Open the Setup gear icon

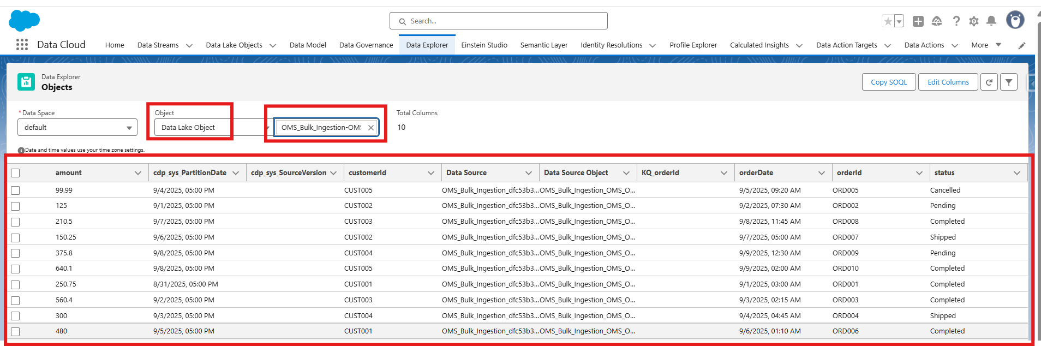pos(974,21)
